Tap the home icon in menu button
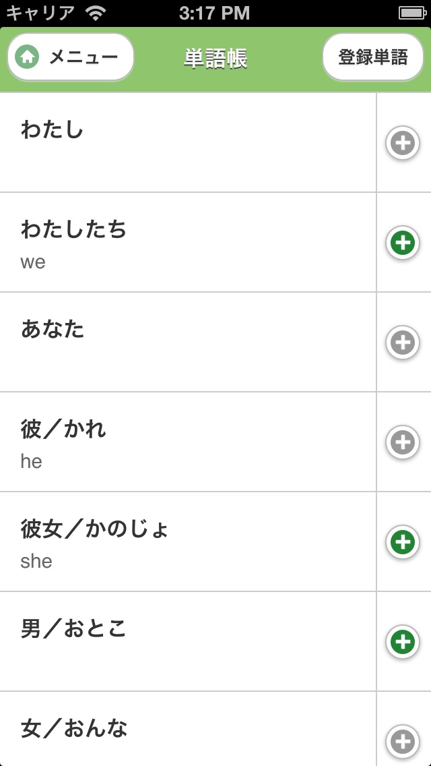Image resolution: width=431 pixels, height=766 pixels. [28, 57]
